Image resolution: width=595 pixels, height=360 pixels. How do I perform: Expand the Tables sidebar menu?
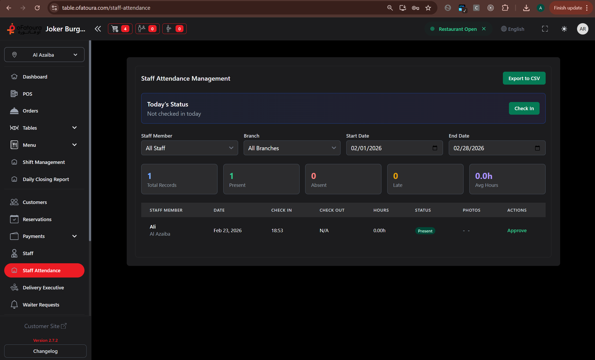coord(44,128)
